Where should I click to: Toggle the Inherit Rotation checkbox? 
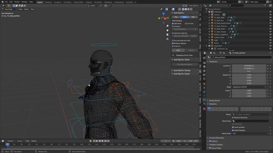(x=233, y=130)
